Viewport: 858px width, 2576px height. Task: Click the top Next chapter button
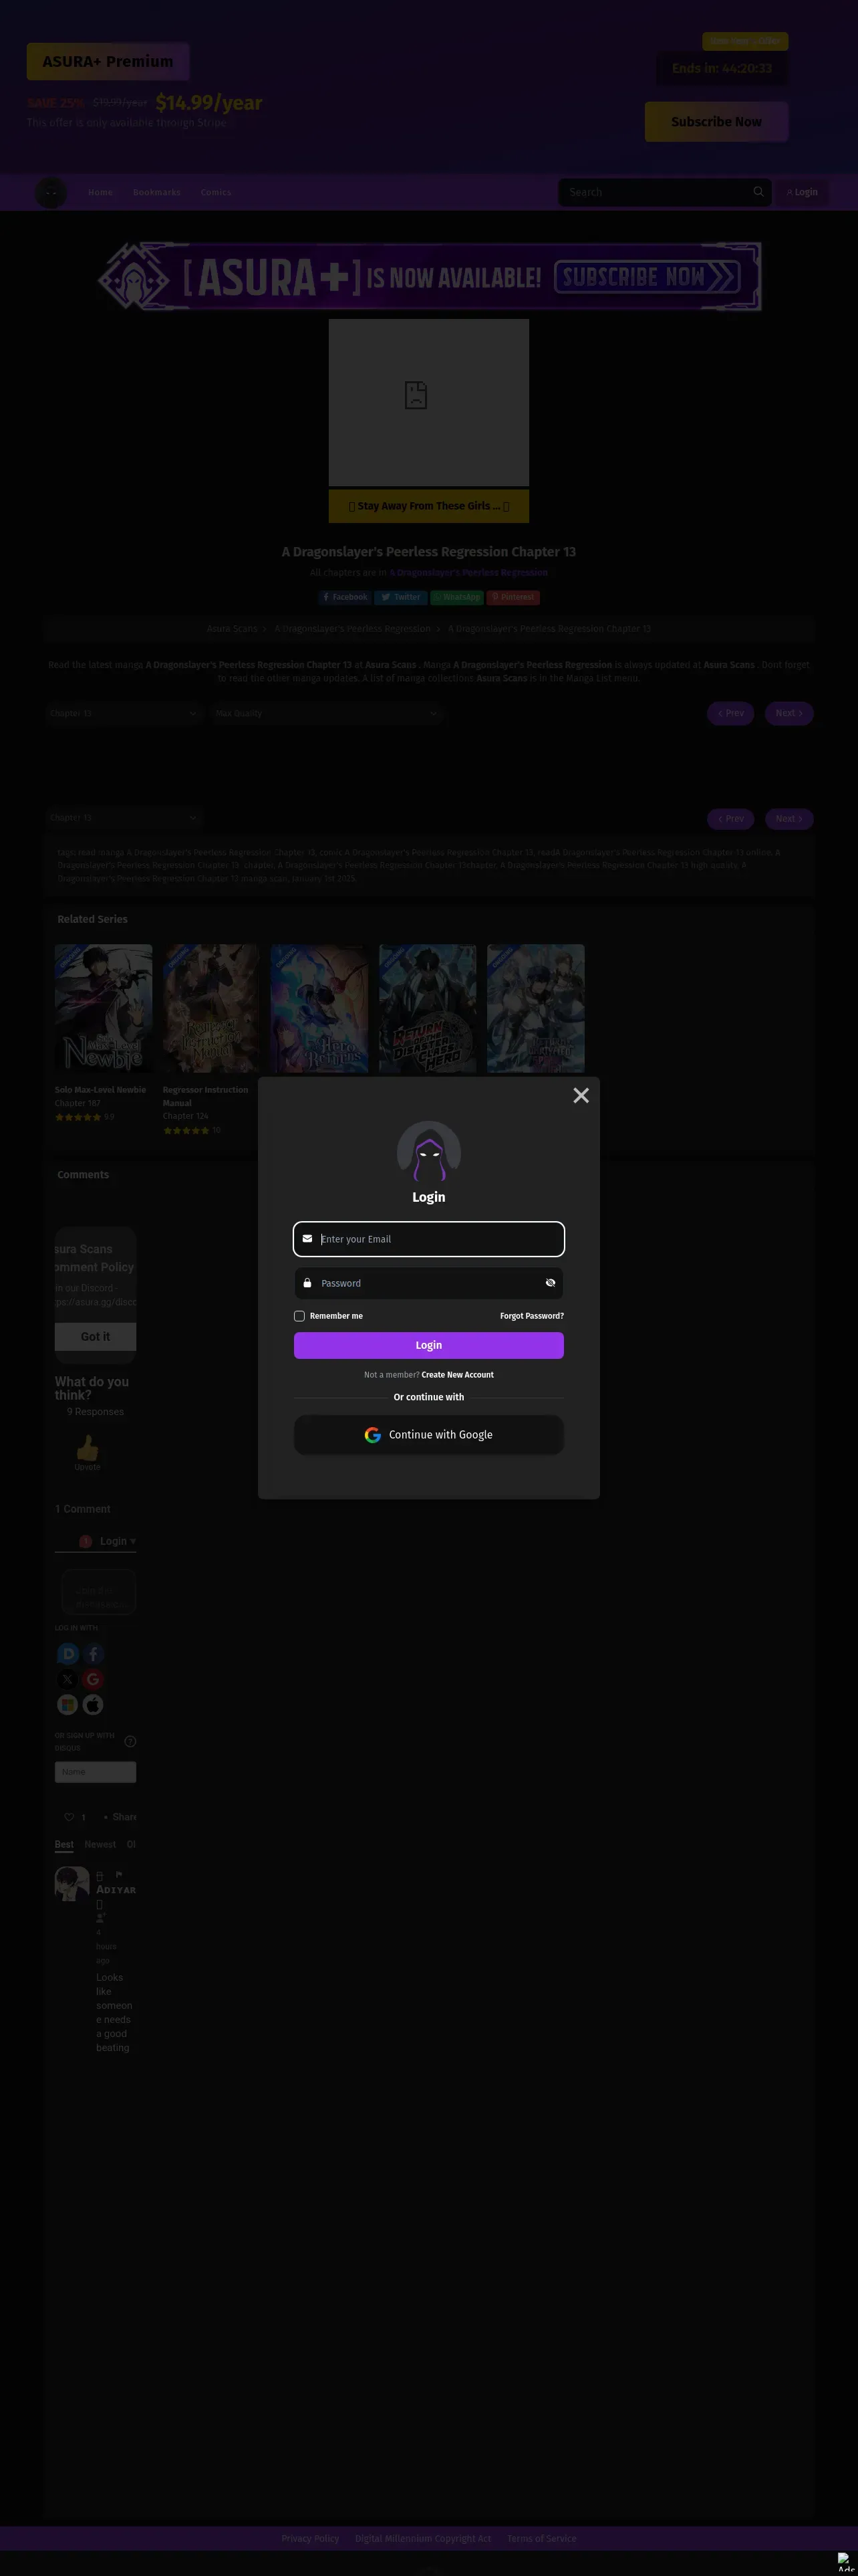[789, 714]
